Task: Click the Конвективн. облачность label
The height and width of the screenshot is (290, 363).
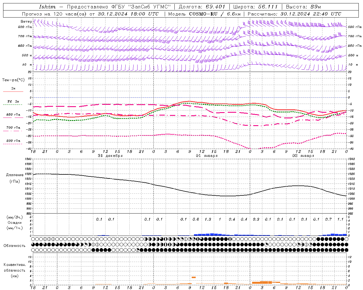Action: (x=14, y=268)
